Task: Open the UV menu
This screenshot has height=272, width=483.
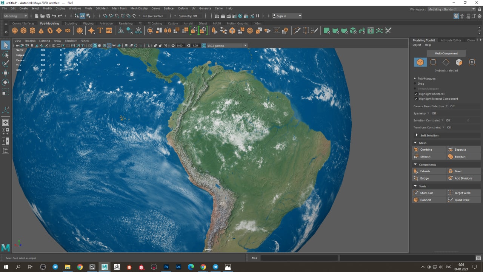Action: (x=194, y=8)
